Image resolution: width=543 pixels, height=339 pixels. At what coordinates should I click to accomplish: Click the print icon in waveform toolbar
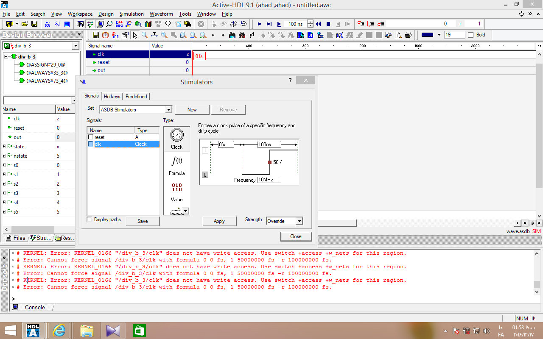pos(408,35)
